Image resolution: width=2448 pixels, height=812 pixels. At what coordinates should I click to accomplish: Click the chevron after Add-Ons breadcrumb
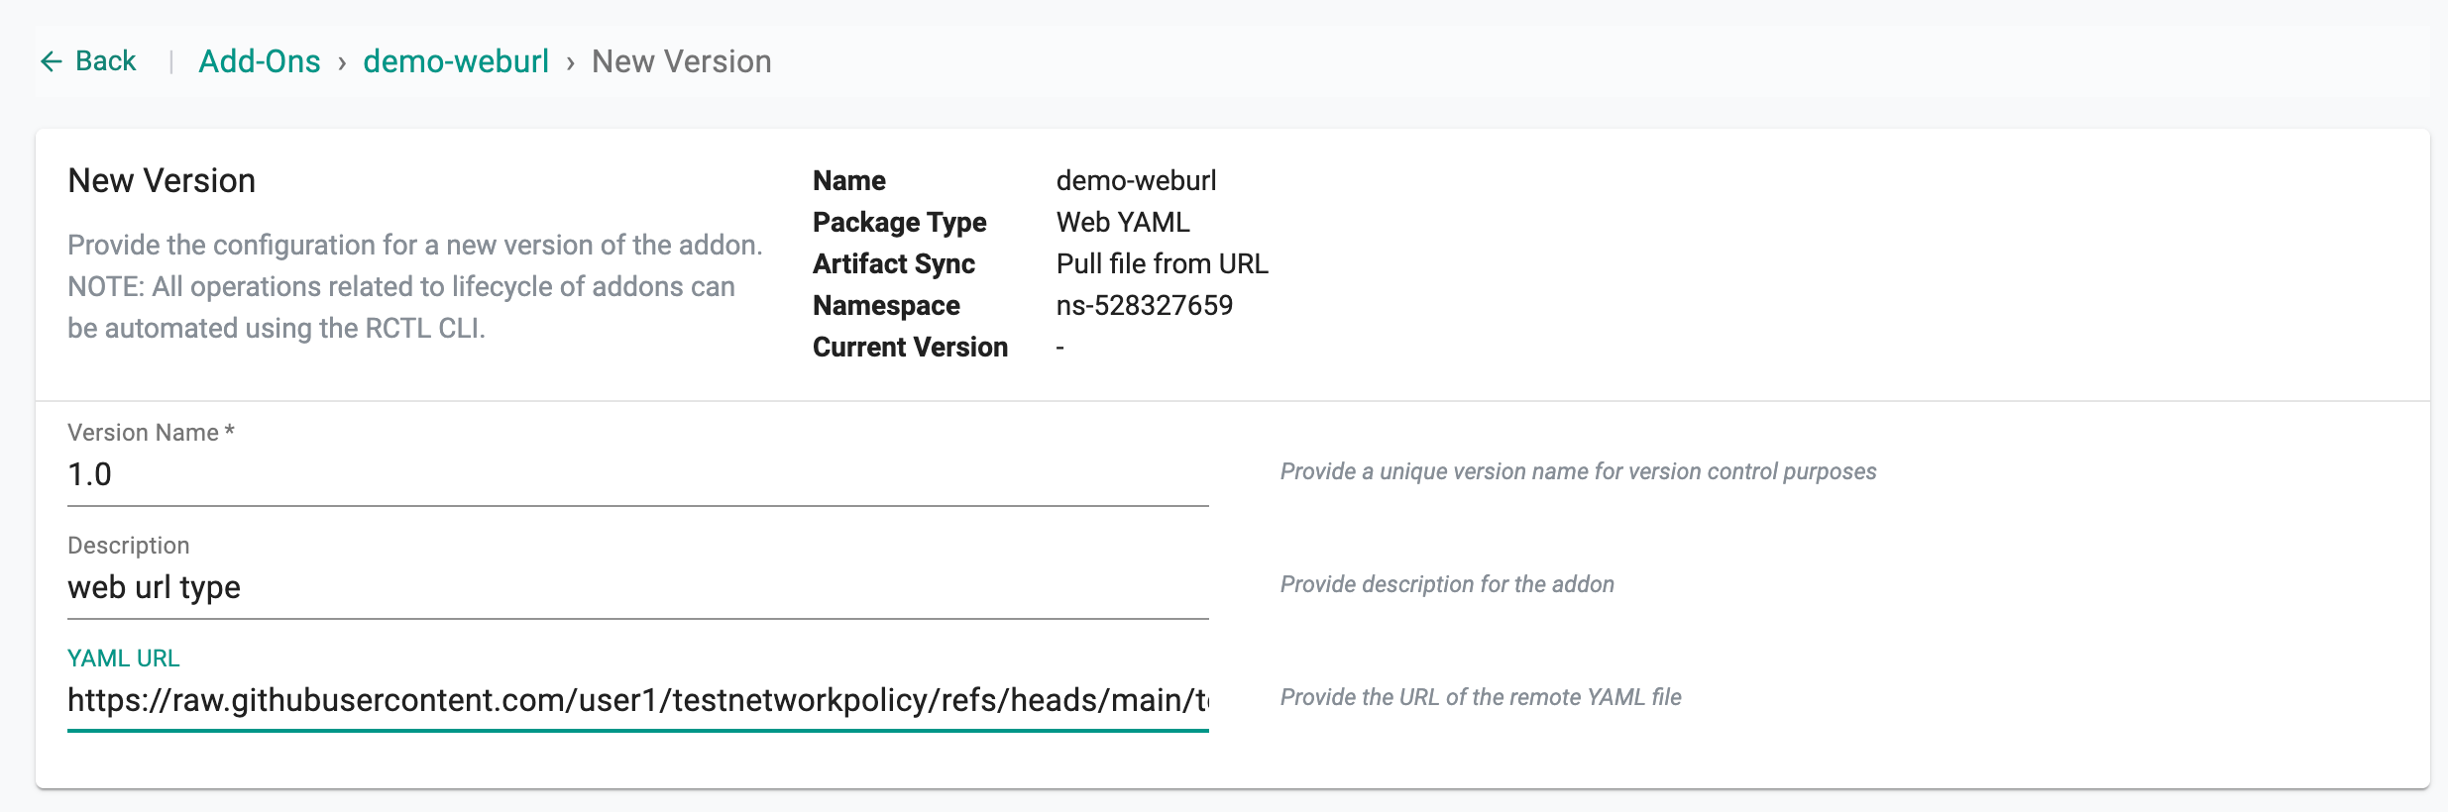coord(342,63)
